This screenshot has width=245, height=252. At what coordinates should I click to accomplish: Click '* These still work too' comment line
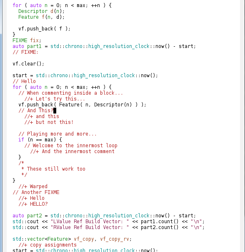click(53, 169)
